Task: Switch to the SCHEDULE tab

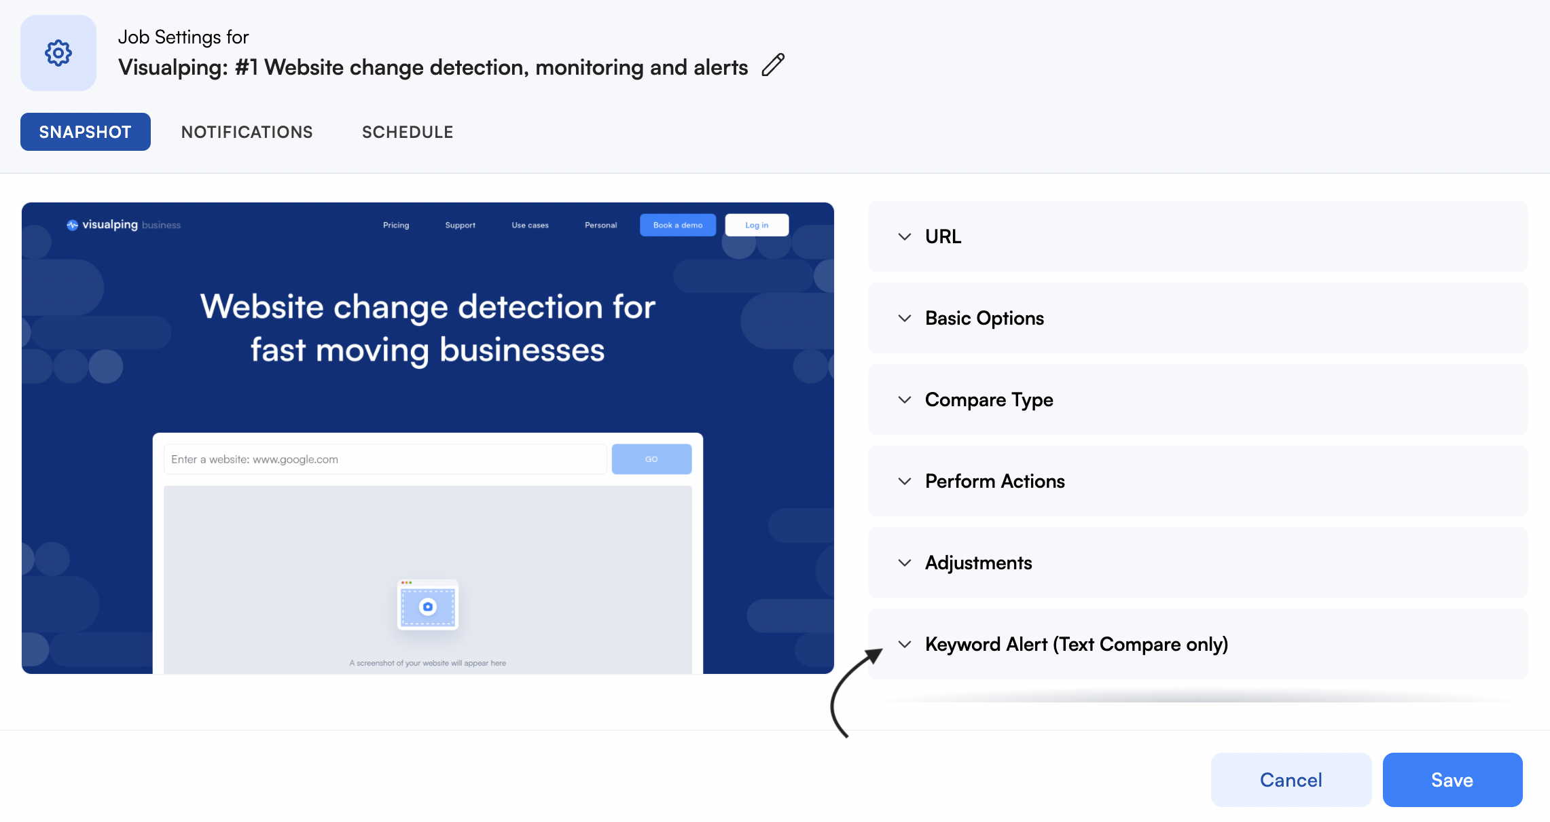Action: pos(408,132)
